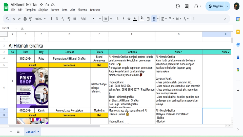243x137 pixels.
Task: Start a meeting with camera icon
Action: pos(196,6)
